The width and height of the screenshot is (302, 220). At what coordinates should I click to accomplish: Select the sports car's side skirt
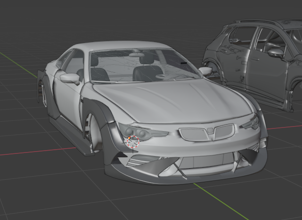(71, 136)
